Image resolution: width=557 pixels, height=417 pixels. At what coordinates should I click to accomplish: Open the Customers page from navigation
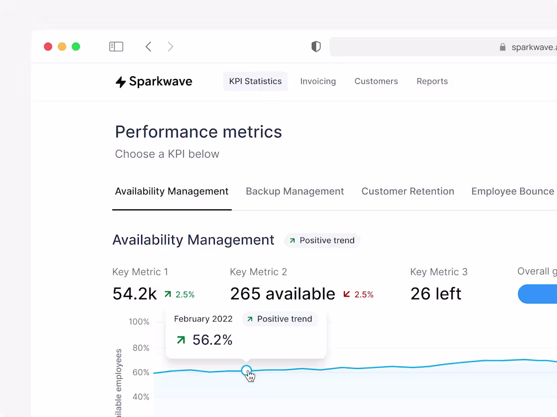tap(376, 81)
